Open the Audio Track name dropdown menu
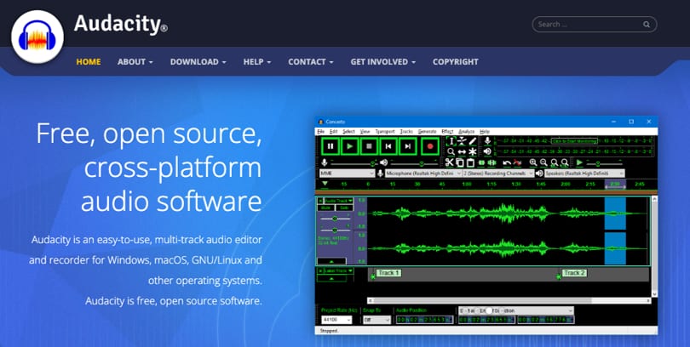 [x=339, y=201]
